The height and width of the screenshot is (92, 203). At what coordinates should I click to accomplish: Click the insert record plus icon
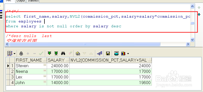pos(28,53)
